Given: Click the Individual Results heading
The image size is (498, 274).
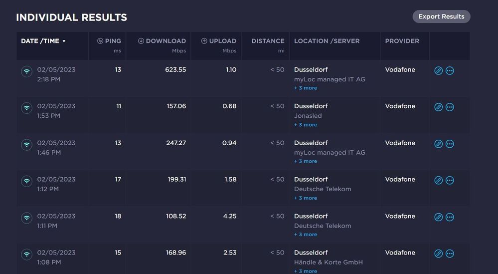Looking at the screenshot, I should point(71,17).
